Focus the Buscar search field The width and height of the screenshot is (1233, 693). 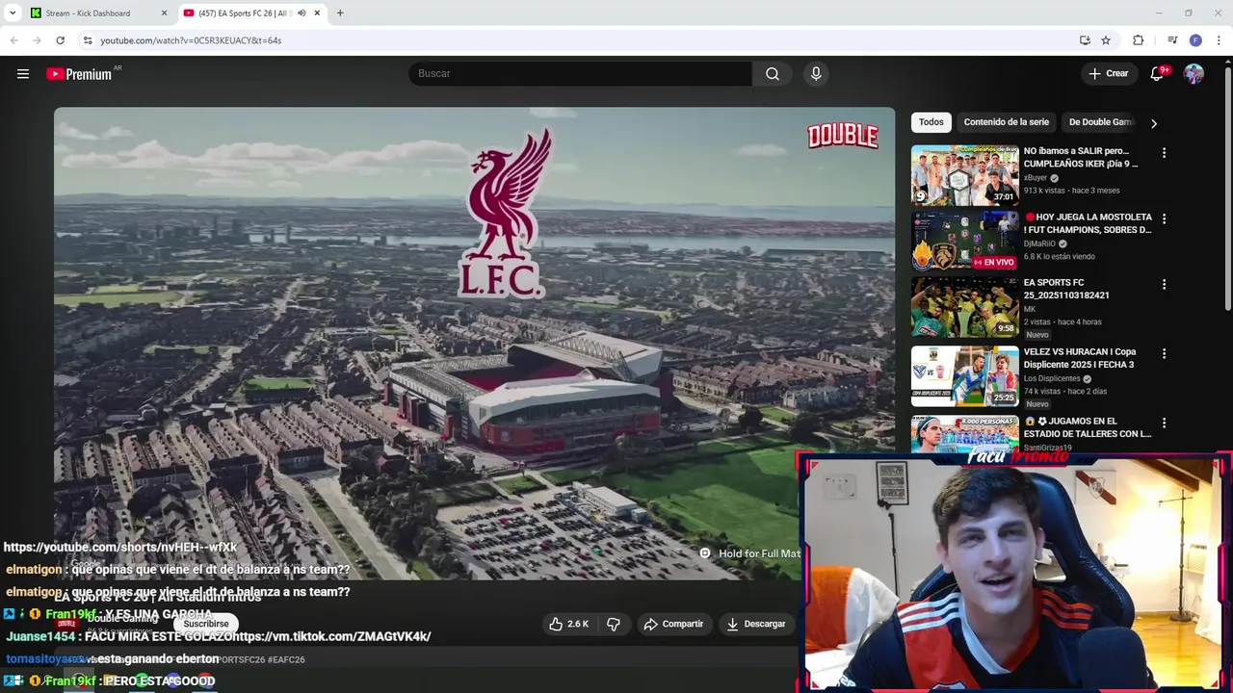coord(580,74)
